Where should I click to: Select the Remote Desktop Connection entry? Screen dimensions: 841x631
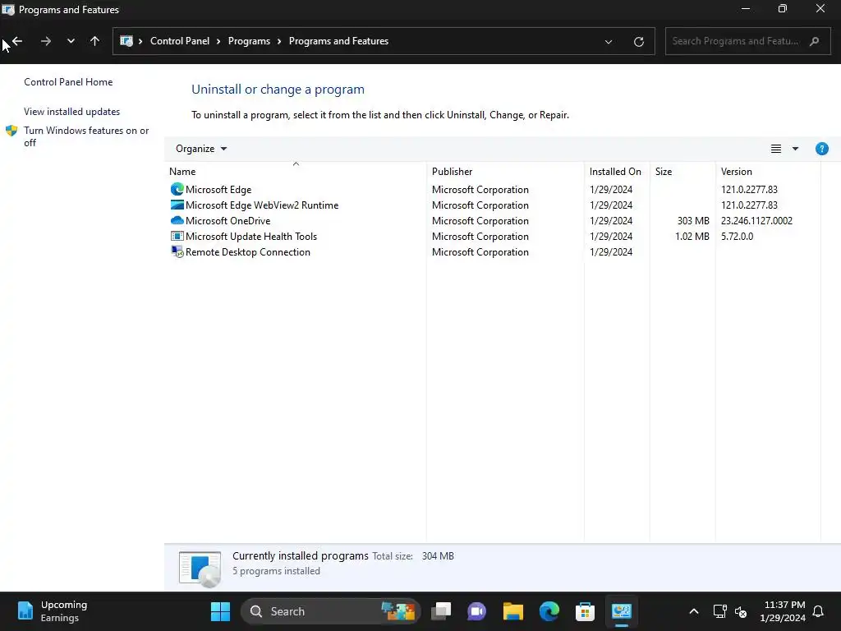point(493,251)
